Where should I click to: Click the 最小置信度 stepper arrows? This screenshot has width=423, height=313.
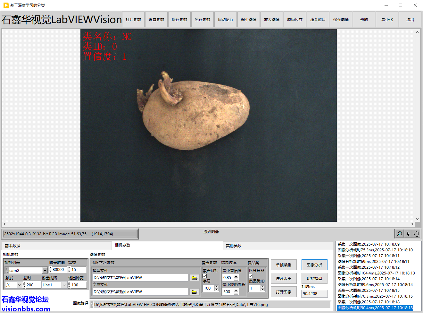pyautogui.click(x=236, y=278)
